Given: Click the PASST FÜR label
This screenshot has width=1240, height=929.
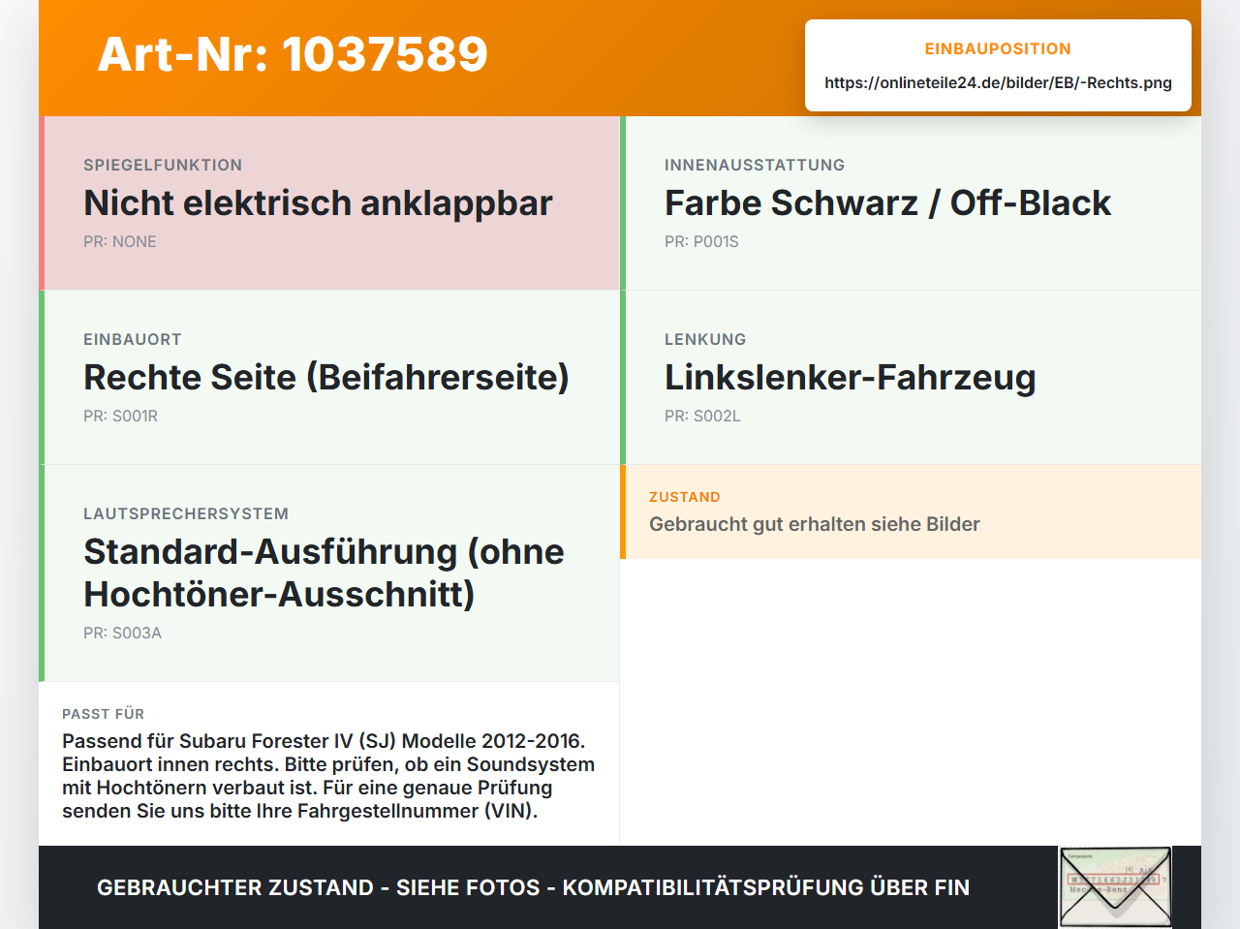Looking at the screenshot, I should point(103,714).
